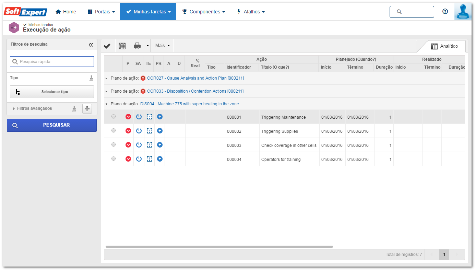This screenshot has height=270, width=475.
Task: Click the Minhas tarefas breadcrumb text
Action: pos(40,25)
